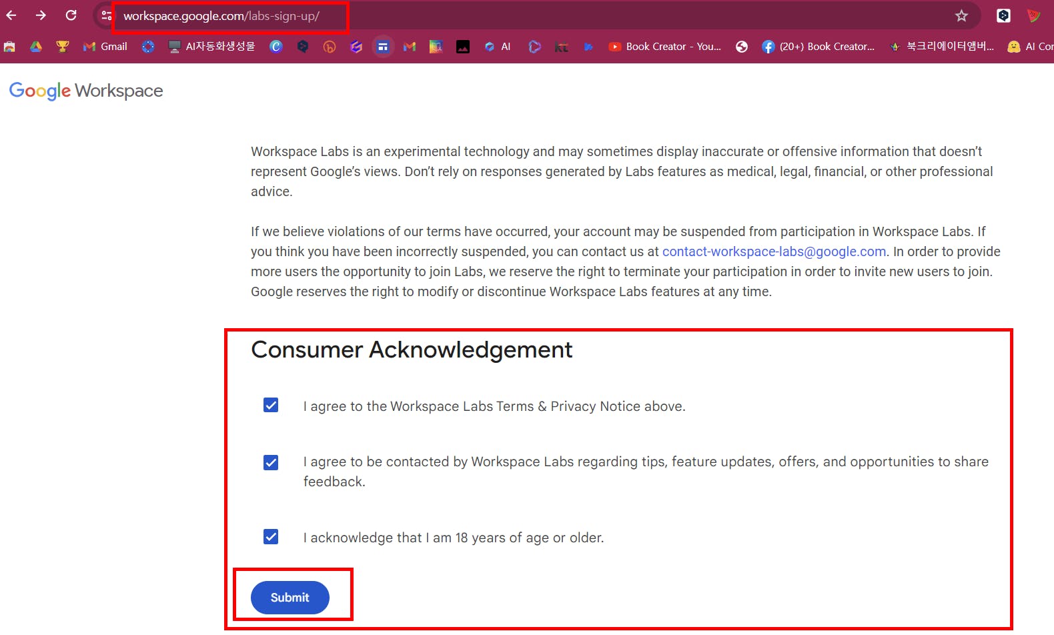
Task: Toggle the agree to be contacted checkbox
Action: tap(271, 462)
